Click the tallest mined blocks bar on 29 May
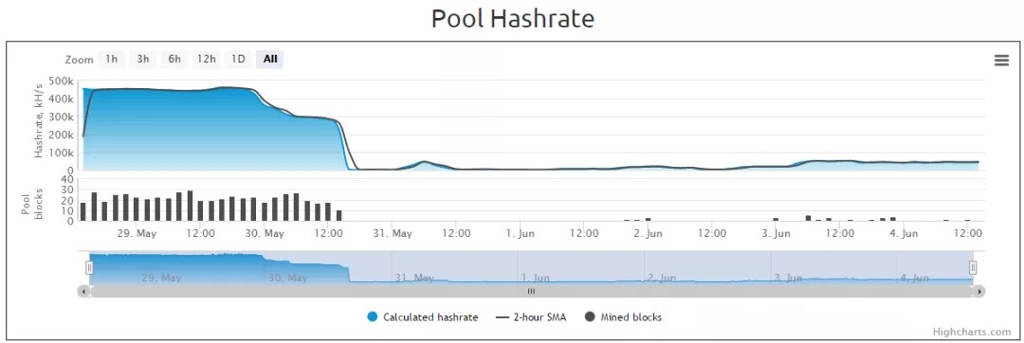 [190, 206]
